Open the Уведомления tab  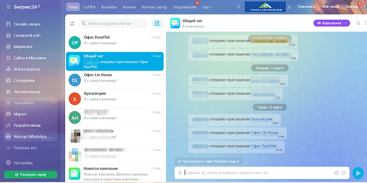point(184,7)
